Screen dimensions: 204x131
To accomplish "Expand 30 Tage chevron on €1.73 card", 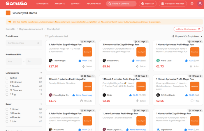I will [x=201, y=42].
